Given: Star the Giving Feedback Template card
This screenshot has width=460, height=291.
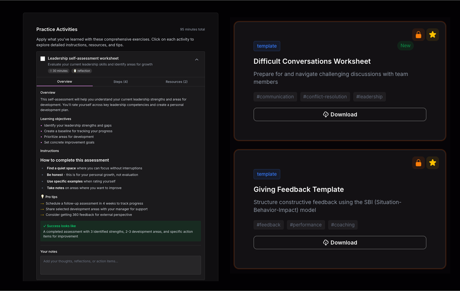Looking at the screenshot, I should 432,163.
